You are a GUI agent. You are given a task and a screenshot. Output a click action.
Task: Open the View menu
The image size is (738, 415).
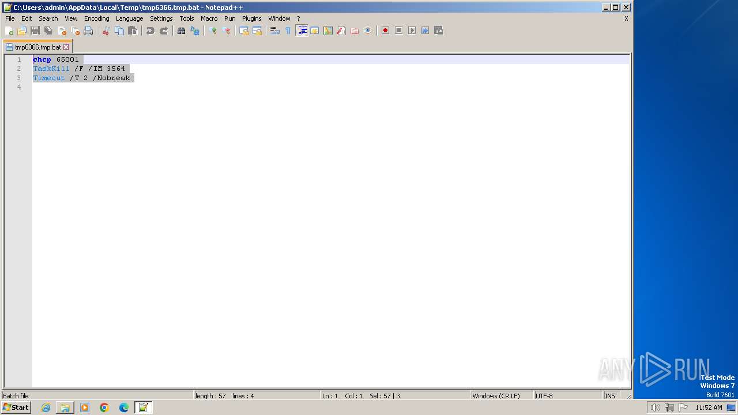pos(71,18)
